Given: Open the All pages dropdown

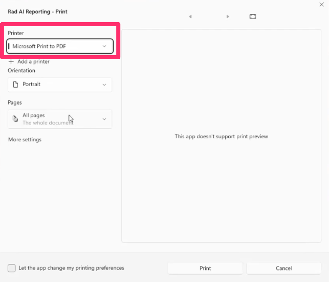Looking at the screenshot, I should tap(60, 119).
